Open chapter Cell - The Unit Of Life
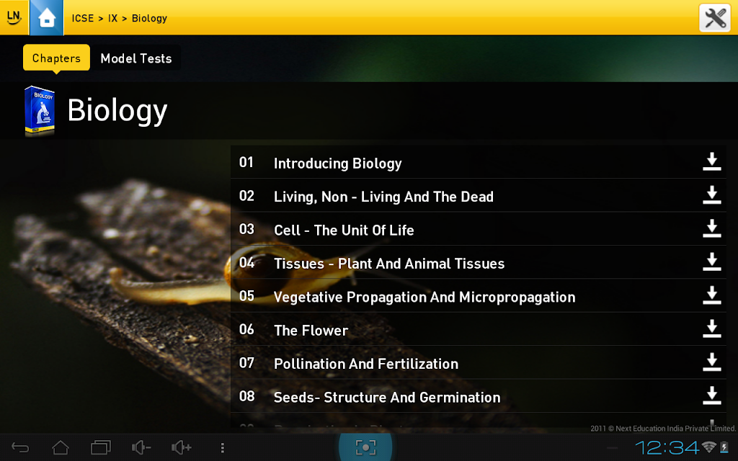The height and width of the screenshot is (461, 738). [x=479, y=228]
